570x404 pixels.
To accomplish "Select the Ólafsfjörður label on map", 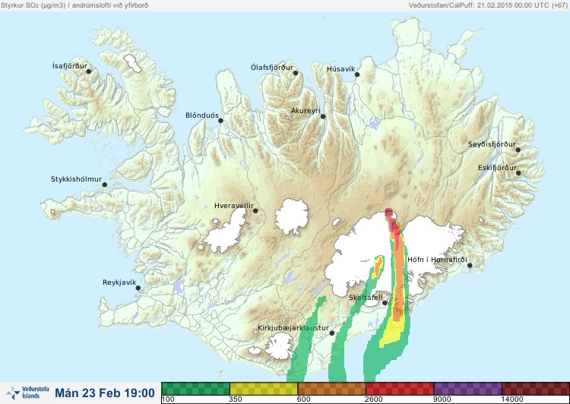I will 272,68.
